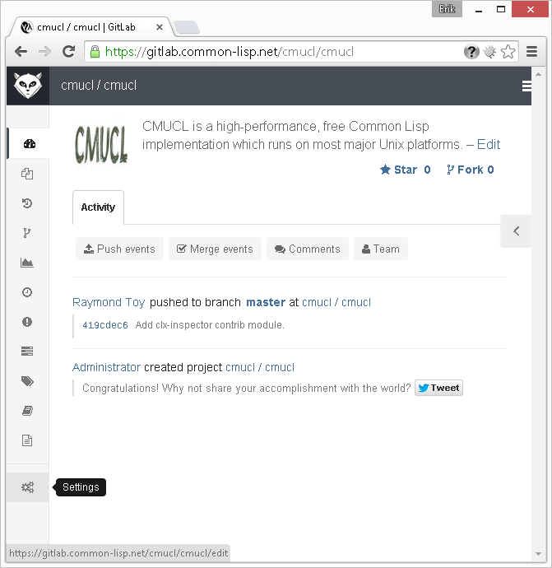
Task: Open the Raymond Toy user link
Action: [109, 302]
